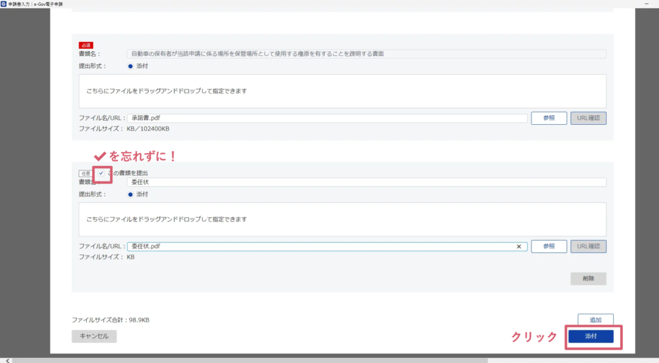Click 参照 button next to 委任状.pdf
659x363 pixels.
tap(548, 247)
